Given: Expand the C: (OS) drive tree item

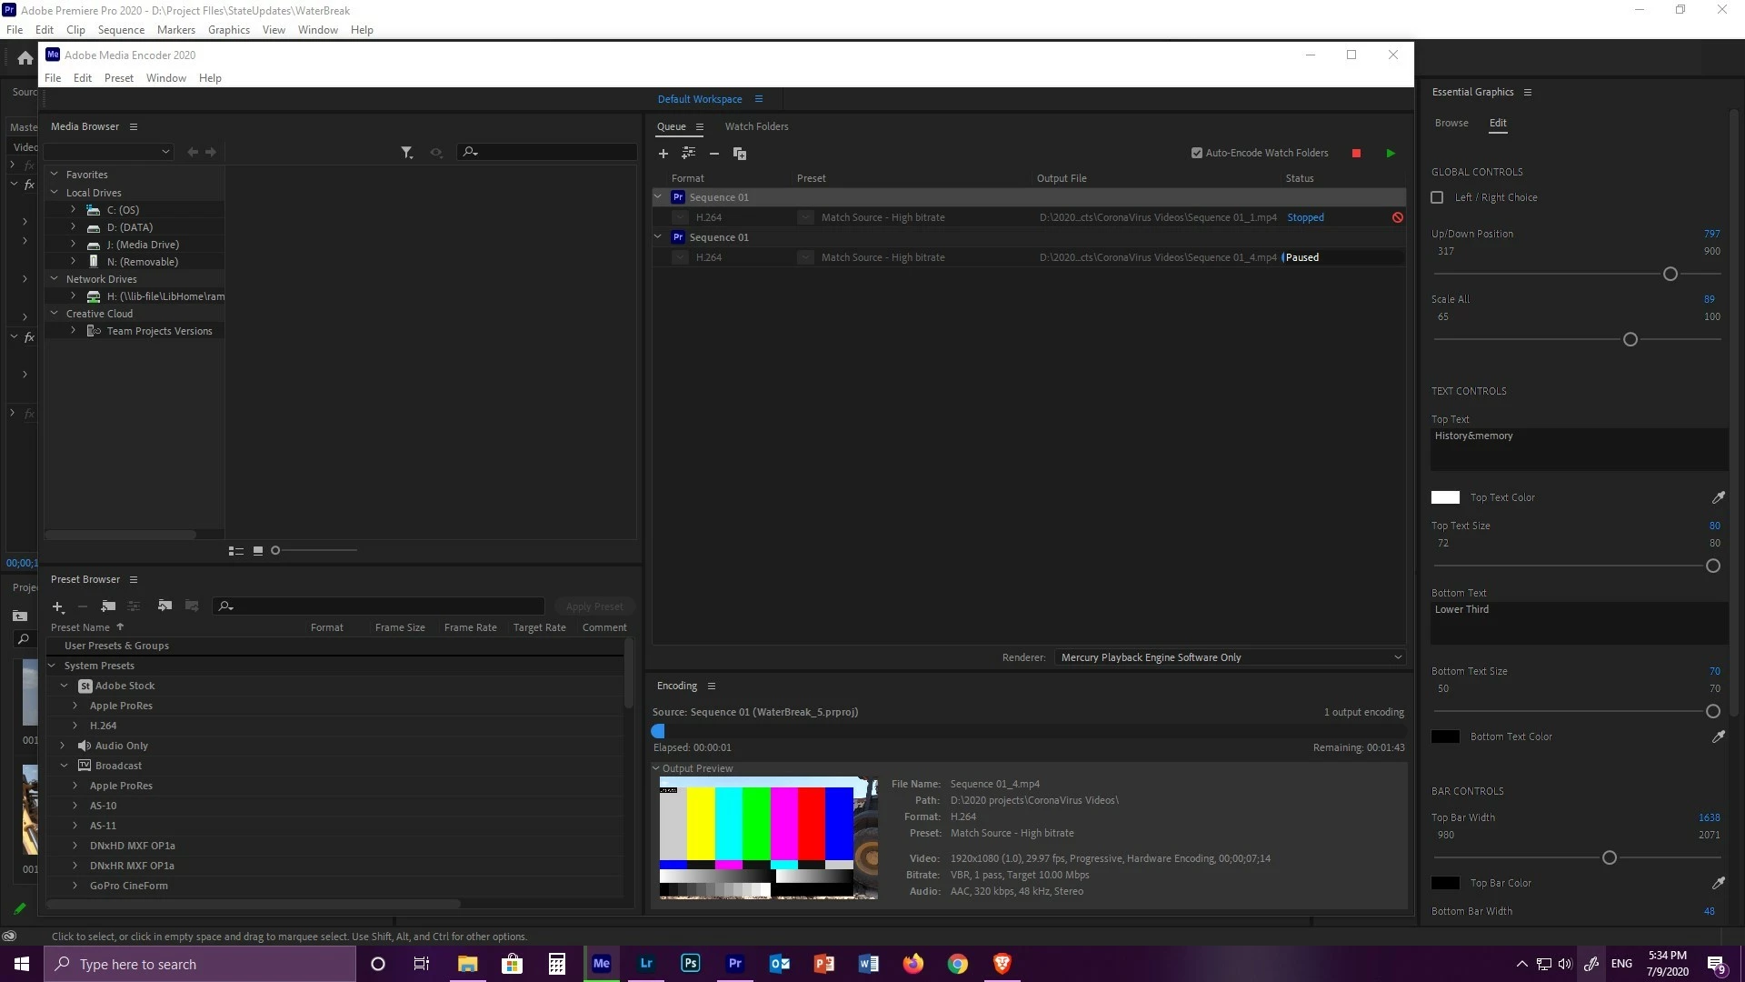Looking at the screenshot, I should (x=74, y=210).
